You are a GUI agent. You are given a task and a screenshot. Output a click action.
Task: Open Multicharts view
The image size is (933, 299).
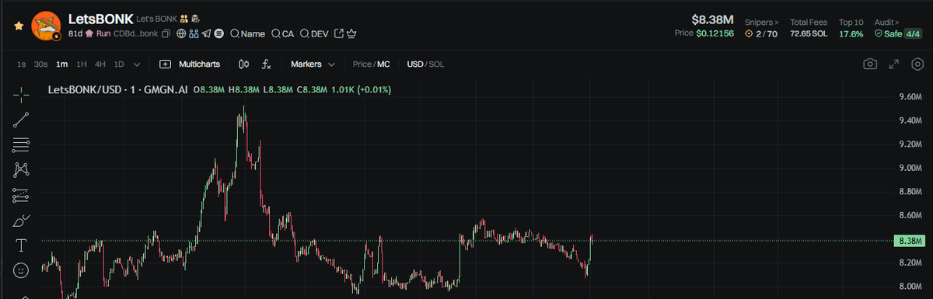click(x=190, y=64)
